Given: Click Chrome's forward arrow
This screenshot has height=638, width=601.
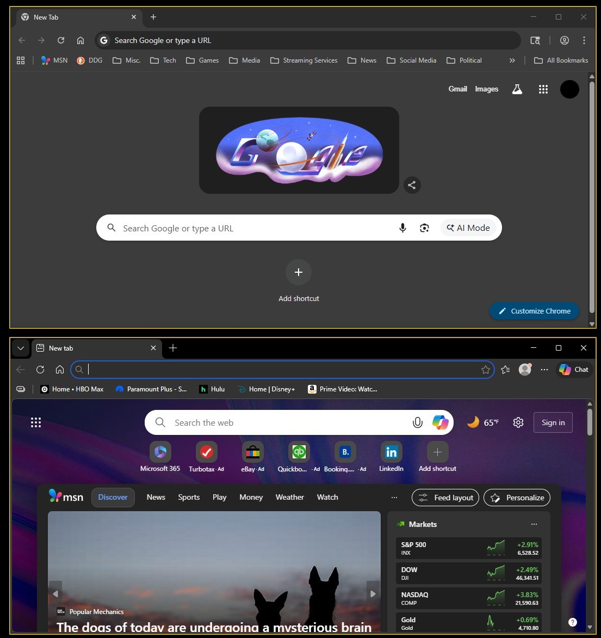Looking at the screenshot, I should click(x=41, y=40).
